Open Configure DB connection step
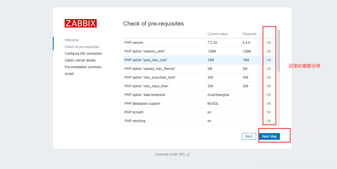 point(83,53)
